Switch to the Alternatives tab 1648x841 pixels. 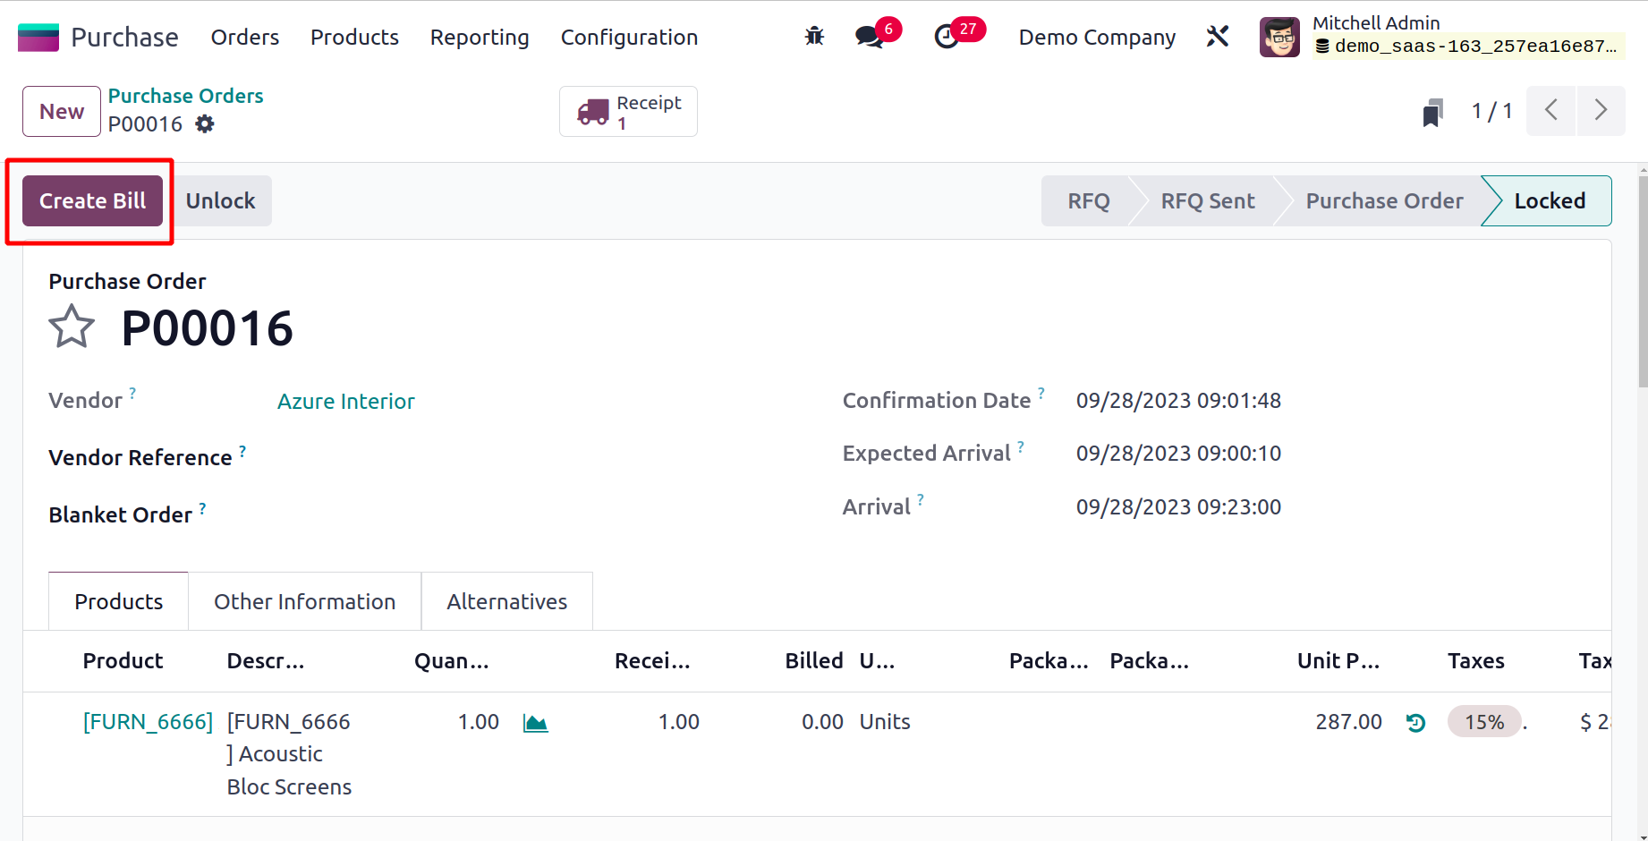[x=506, y=602]
